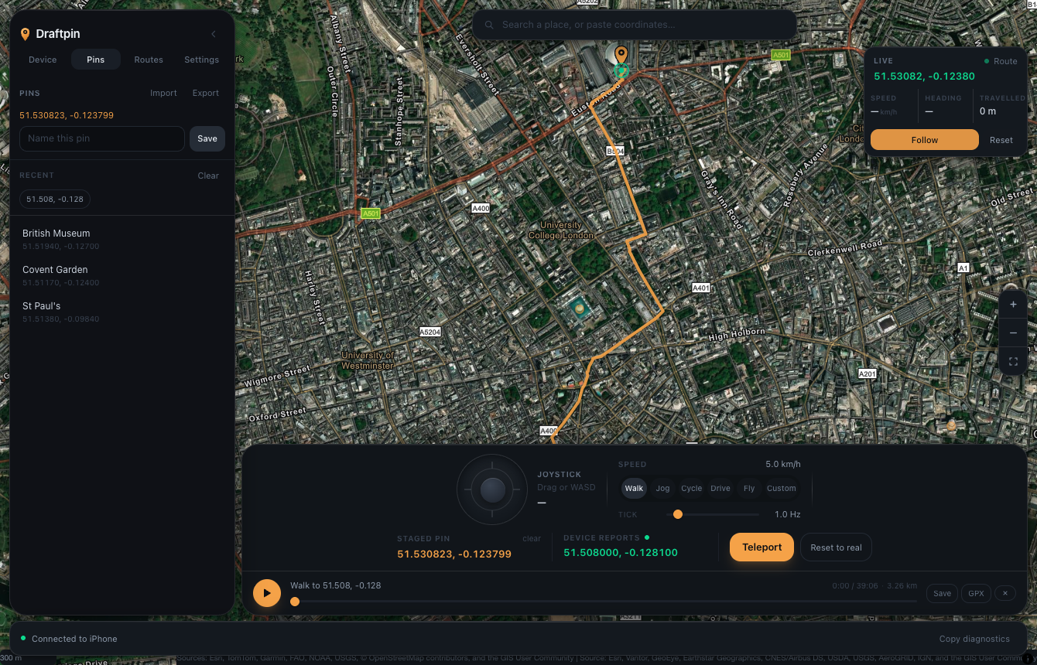Export route as GPX

point(977,593)
